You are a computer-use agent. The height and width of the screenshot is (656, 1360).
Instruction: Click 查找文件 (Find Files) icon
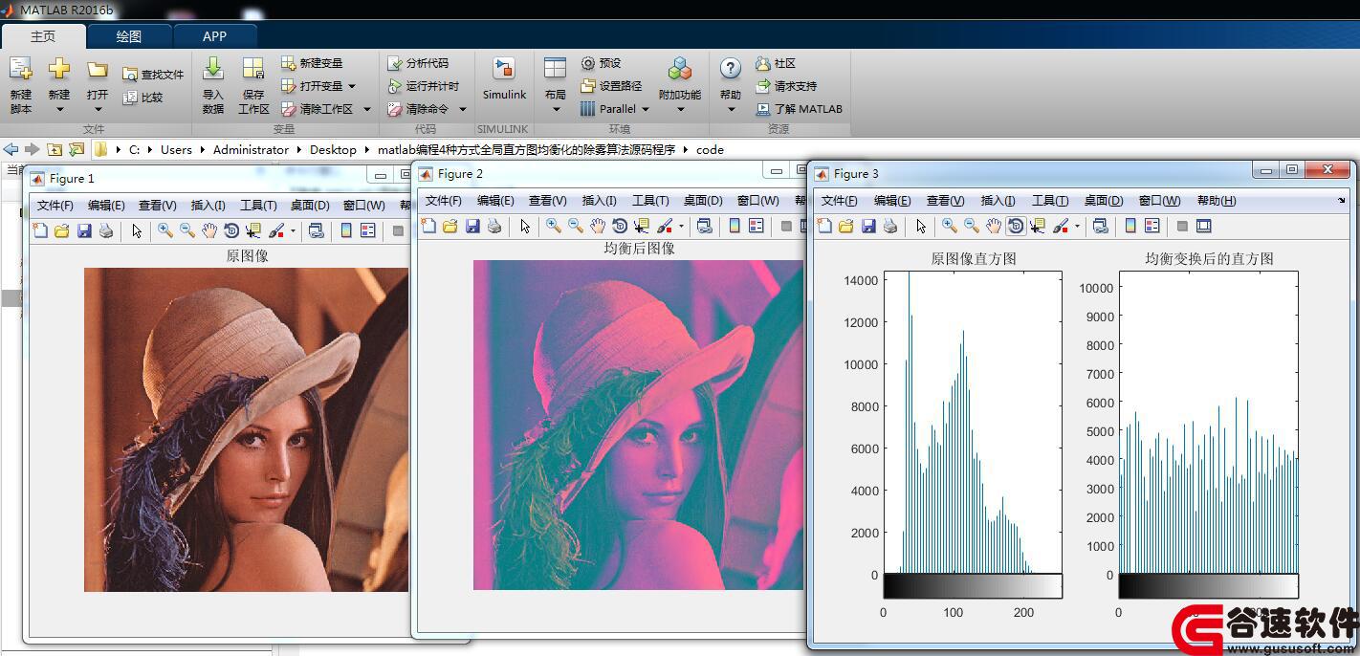131,74
